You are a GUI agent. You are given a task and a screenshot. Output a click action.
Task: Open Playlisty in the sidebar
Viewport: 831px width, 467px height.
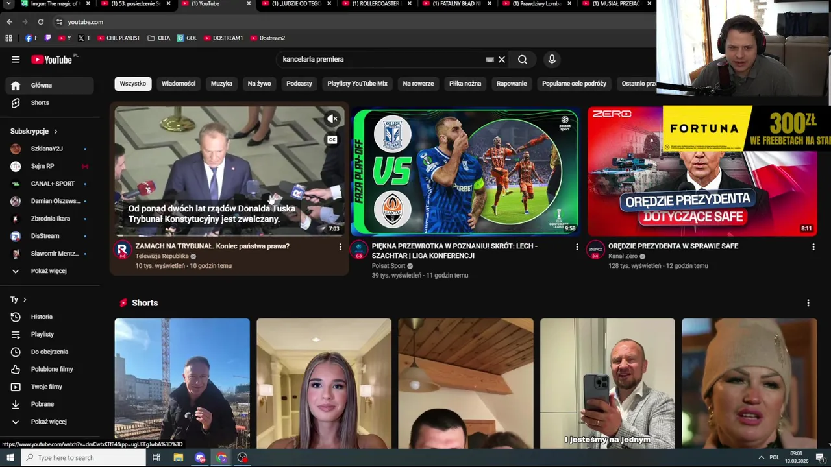(49, 335)
